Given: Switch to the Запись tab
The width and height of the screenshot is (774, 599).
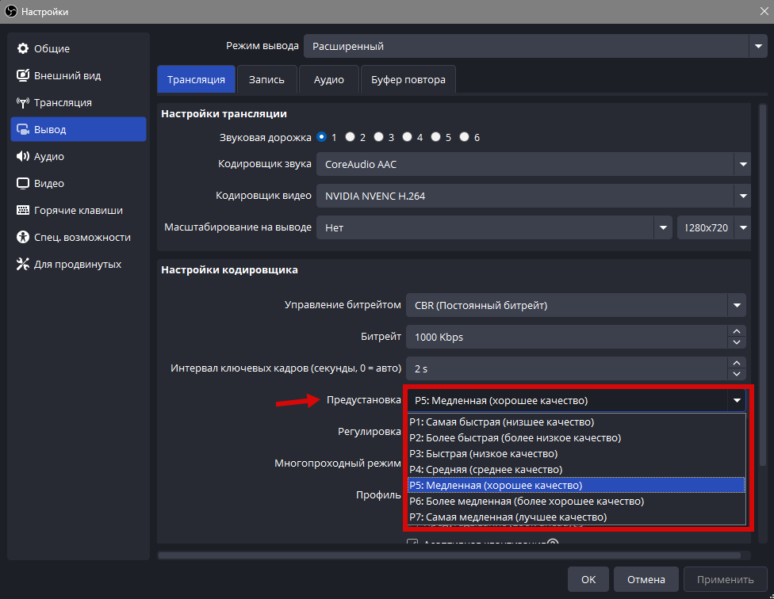Looking at the screenshot, I should pyautogui.click(x=266, y=79).
